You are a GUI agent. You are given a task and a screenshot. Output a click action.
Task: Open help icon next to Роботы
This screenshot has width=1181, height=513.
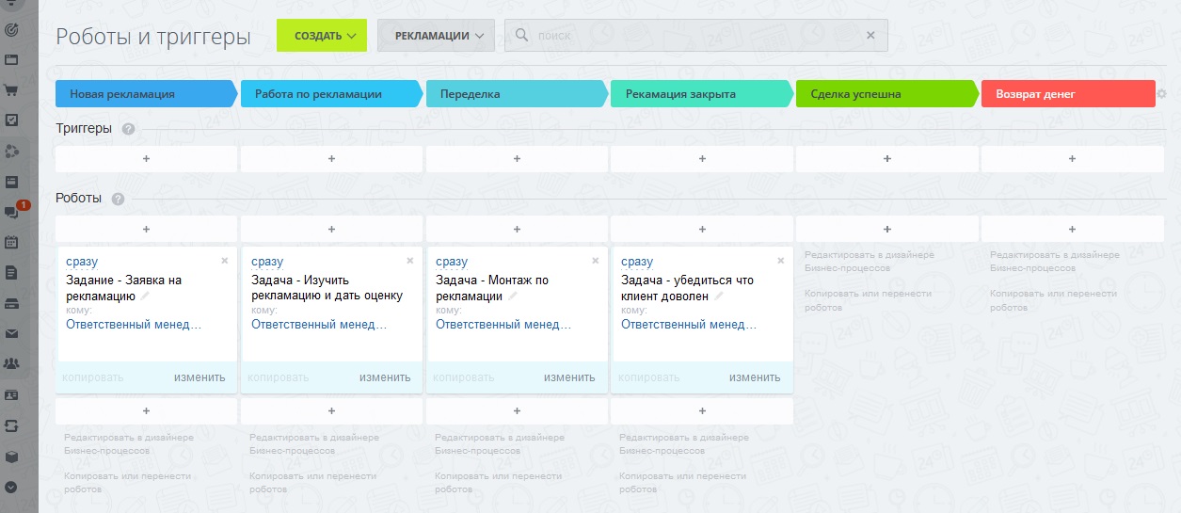coord(118,199)
